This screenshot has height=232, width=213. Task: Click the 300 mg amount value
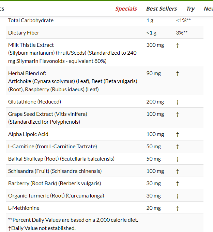[x=155, y=45]
